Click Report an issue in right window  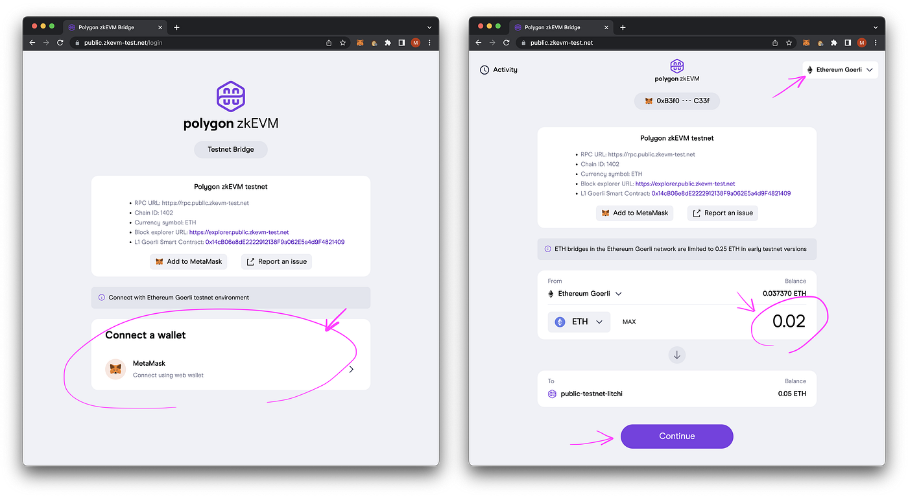[x=723, y=213]
